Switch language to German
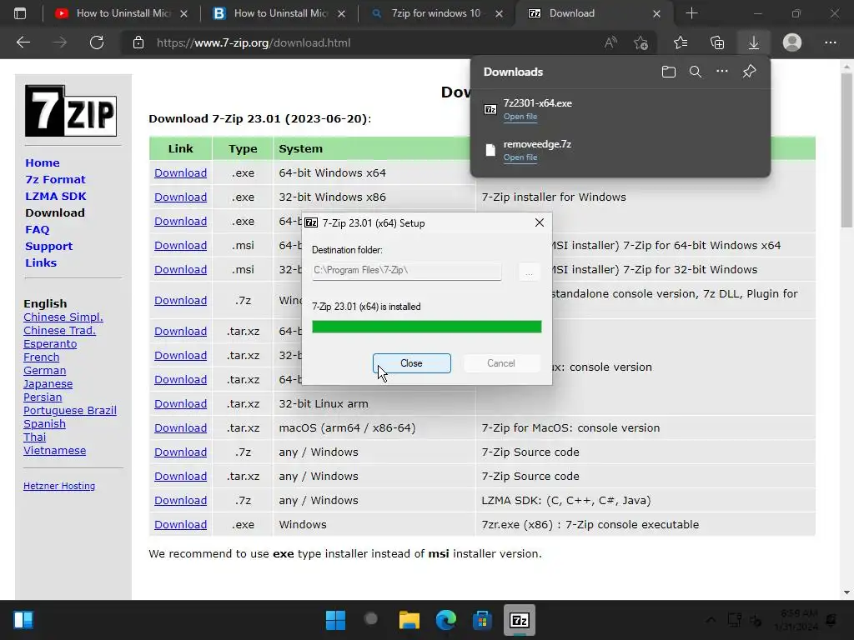The height and width of the screenshot is (640, 854). point(45,371)
